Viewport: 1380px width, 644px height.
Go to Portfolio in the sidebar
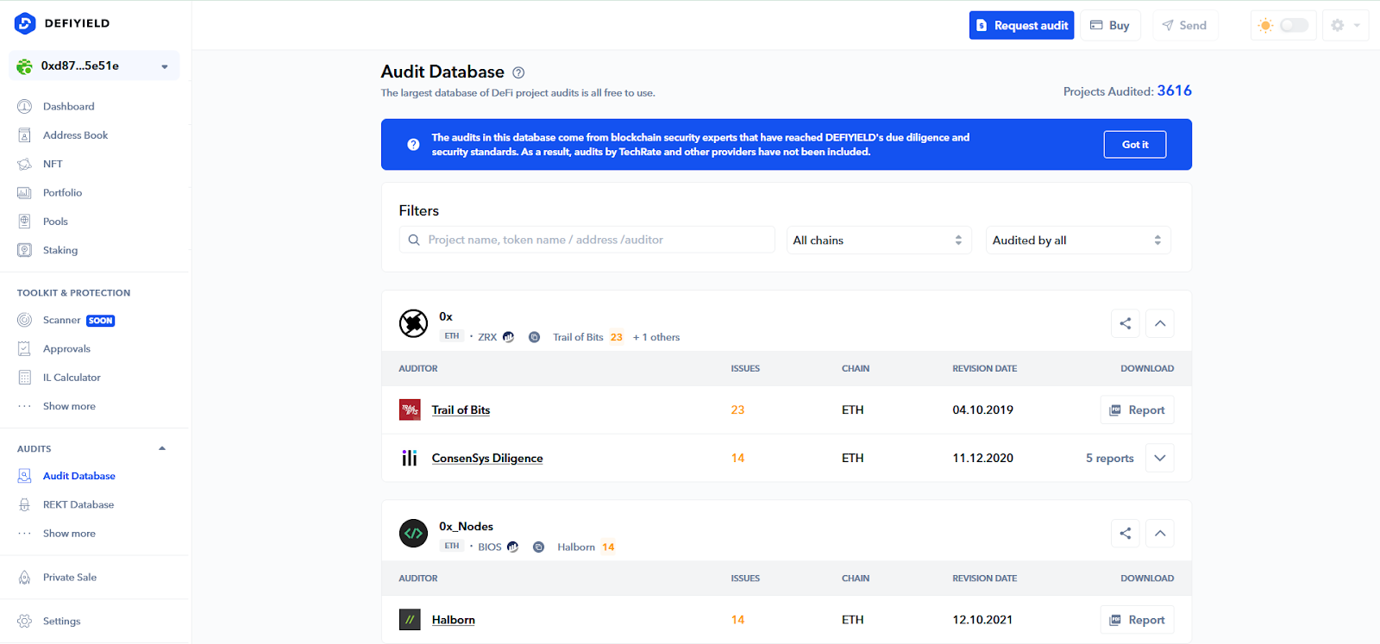click(62, 192)
